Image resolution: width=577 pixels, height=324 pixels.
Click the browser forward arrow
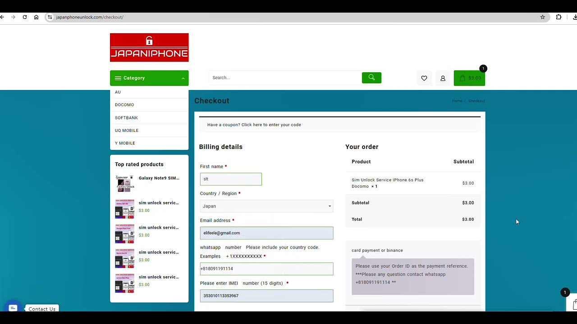(x=13, y=17)
